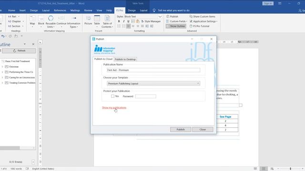Open the Home ribbon tab
Screen dimensions: 305x171
[11, 10]
